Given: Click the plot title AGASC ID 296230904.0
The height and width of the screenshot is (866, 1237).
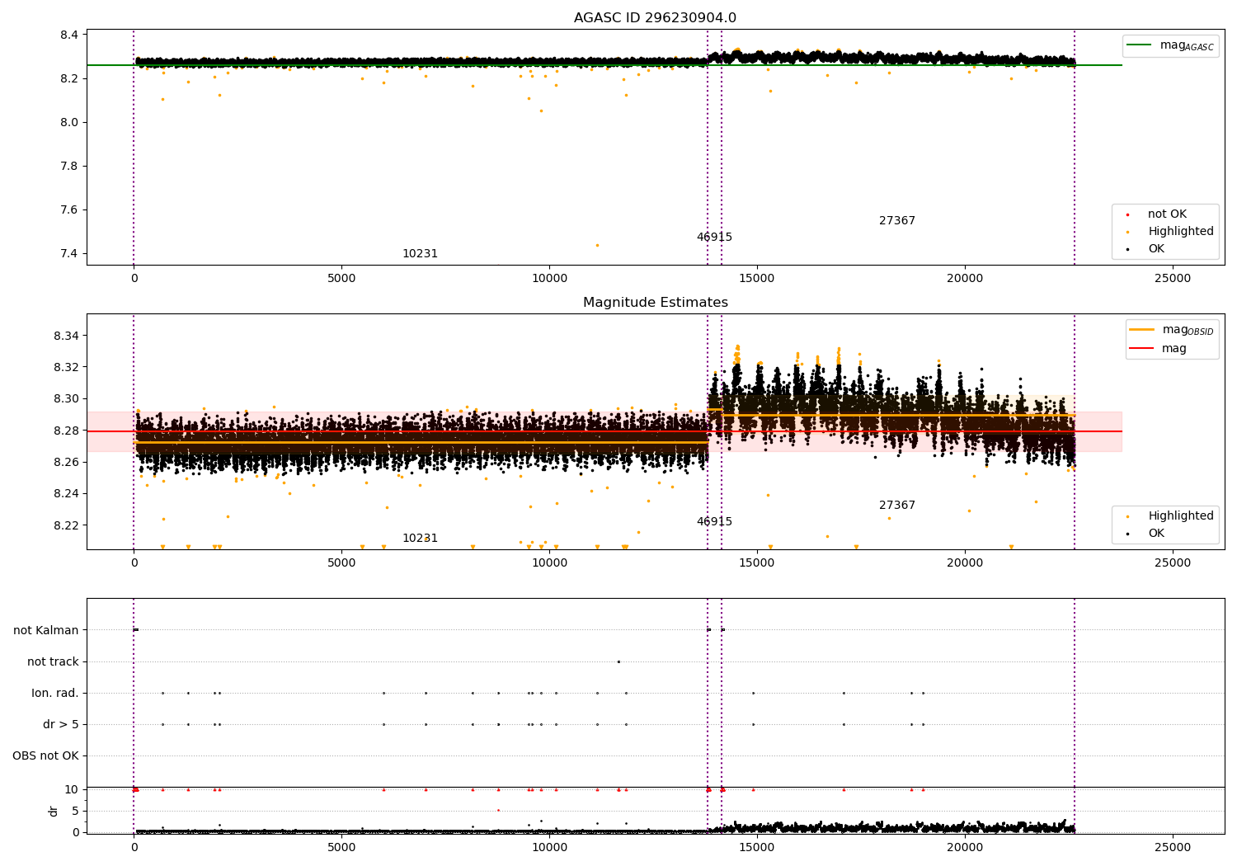Looking at the screenshot, I should 656,18.
